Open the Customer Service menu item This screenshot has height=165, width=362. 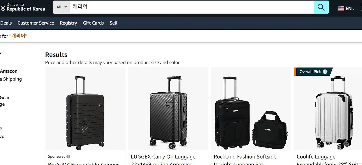36,23
